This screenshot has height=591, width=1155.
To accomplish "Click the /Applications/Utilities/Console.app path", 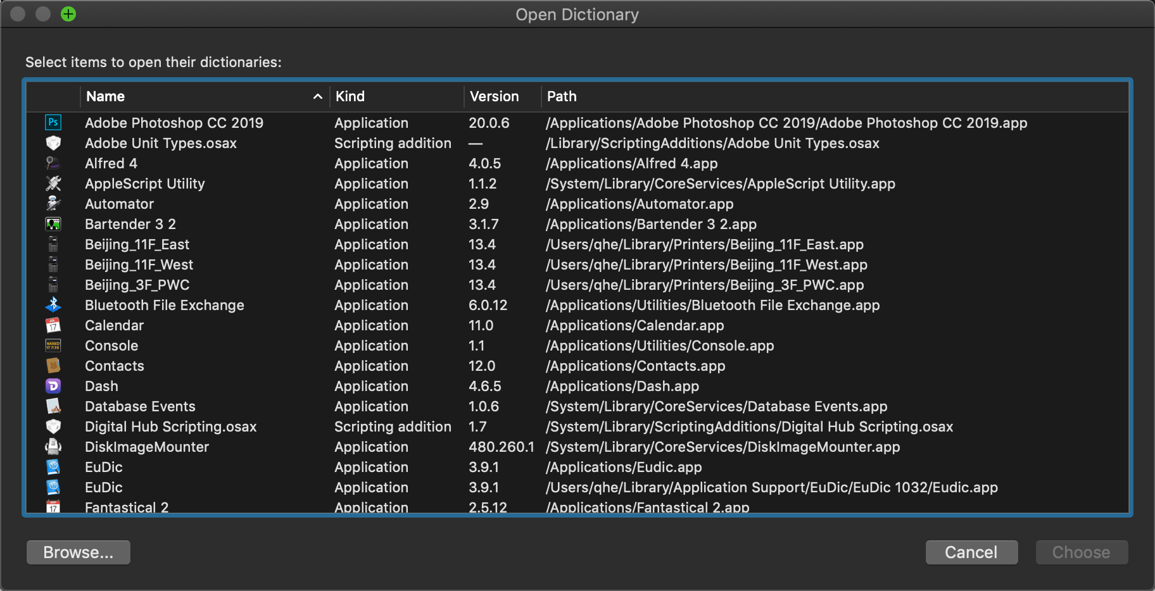I will tap(660, 345).
